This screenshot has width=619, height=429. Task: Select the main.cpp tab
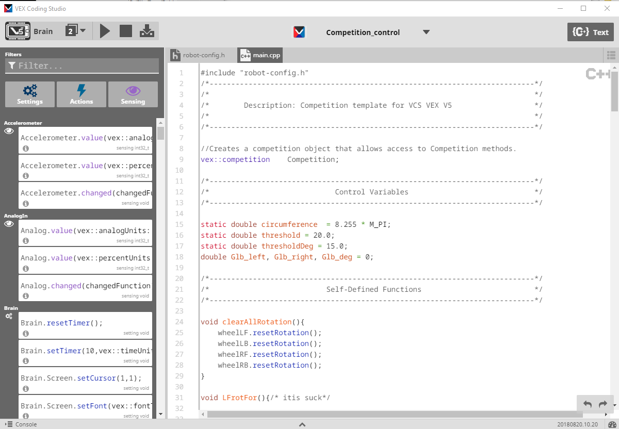click(x=260, y=55)
